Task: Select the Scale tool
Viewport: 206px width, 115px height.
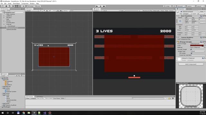Action: tap(13, 6)
